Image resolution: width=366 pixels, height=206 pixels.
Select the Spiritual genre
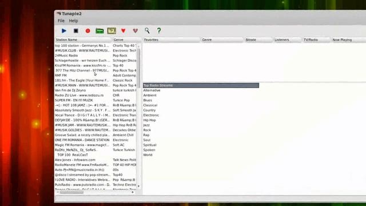click(150, 145)
